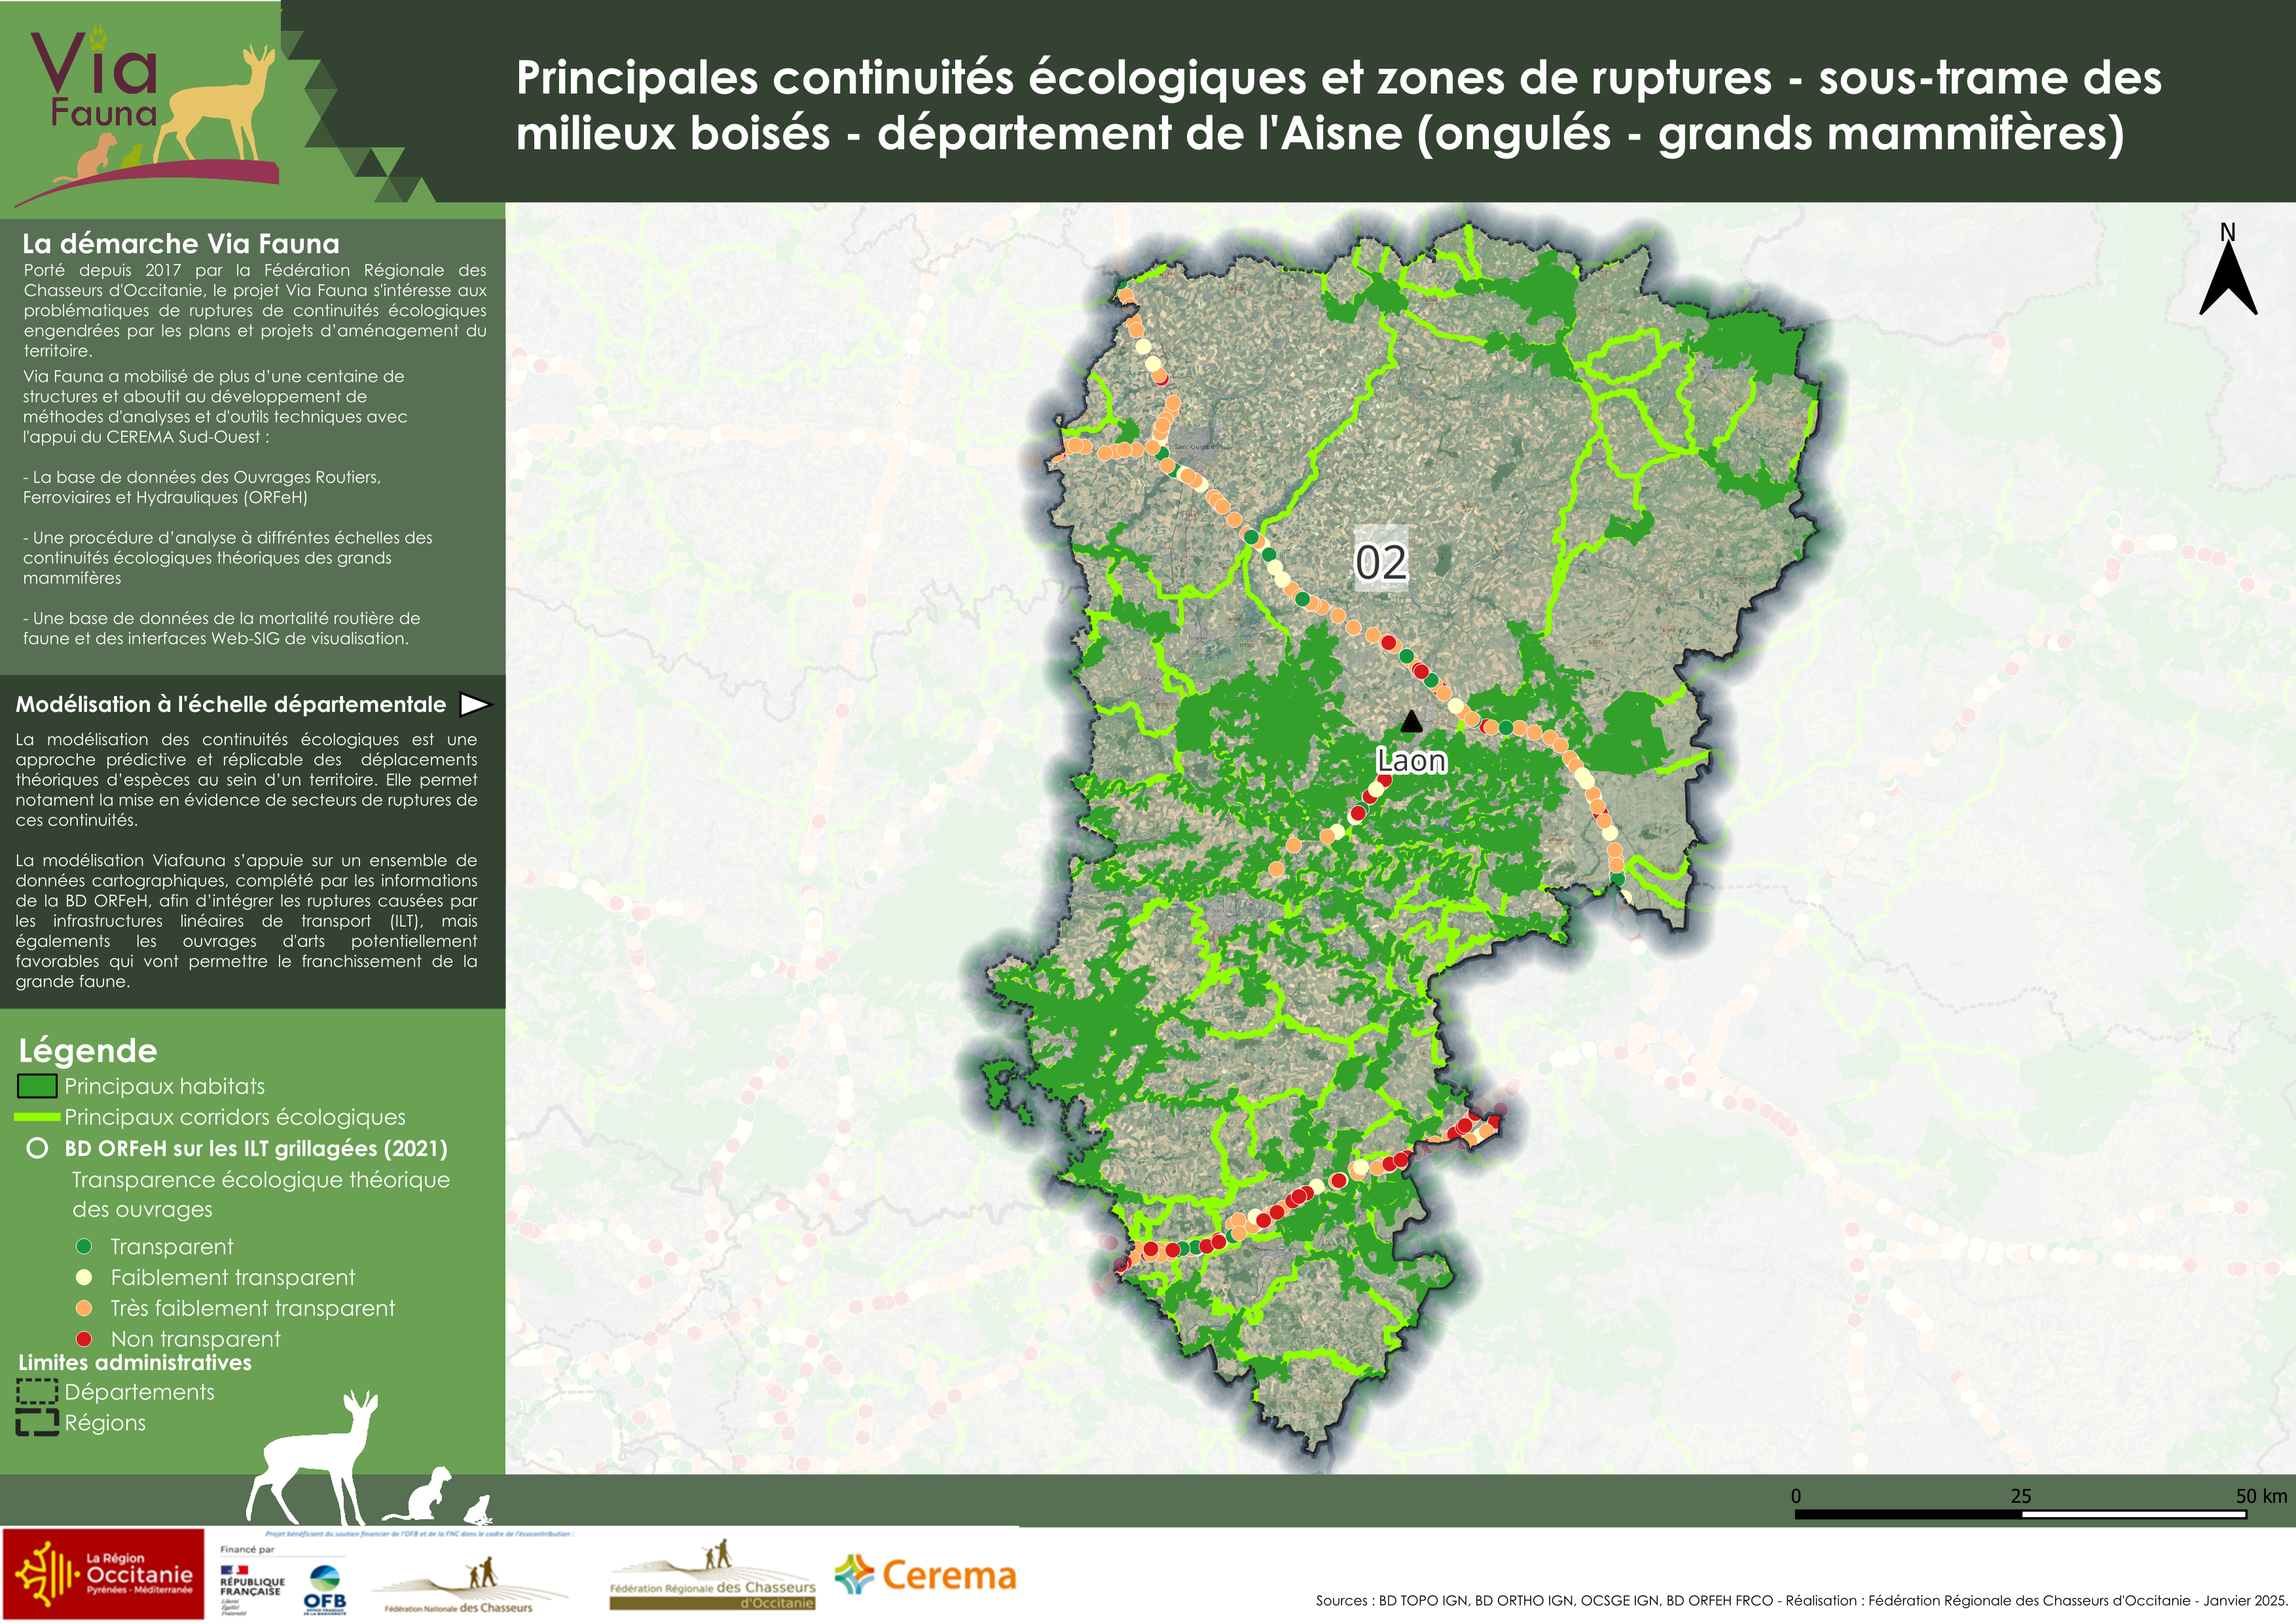The height and width of the screenshot is (1624, 2296).
Task: Click the green Principaux habitats legend swatch
Action: click(x=37, y=1086)
